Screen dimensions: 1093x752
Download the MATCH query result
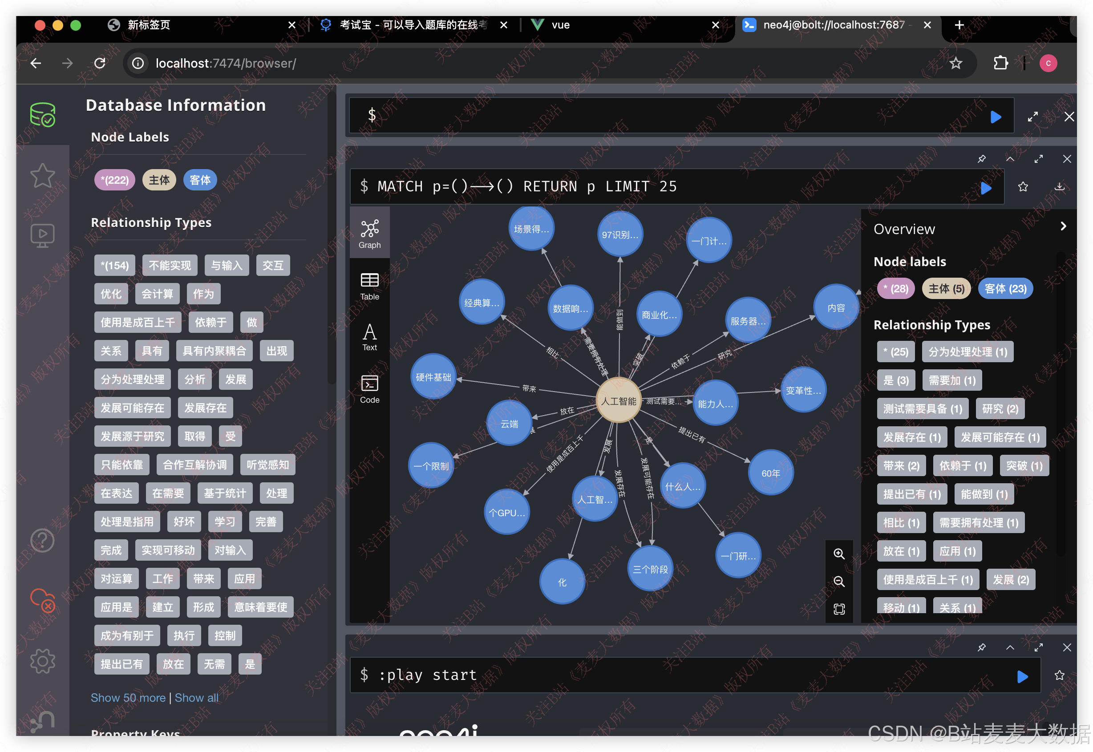tap(1060, 186)
